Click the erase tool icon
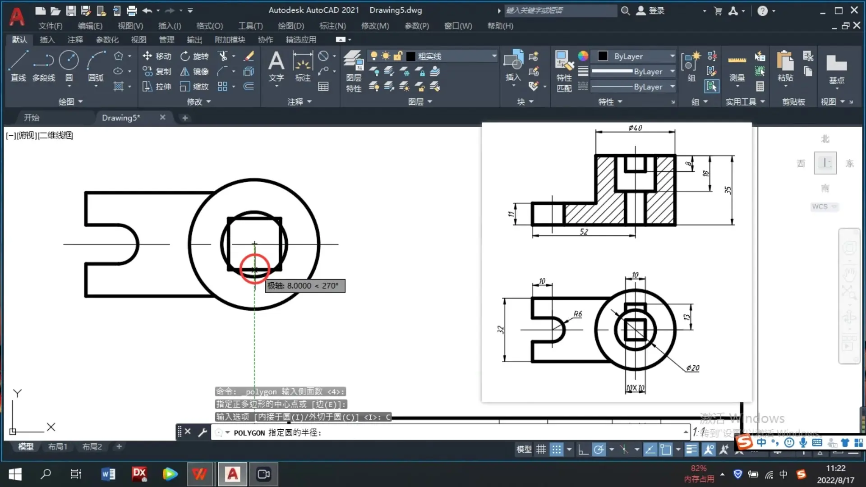Viewport: 866px width, 487px height. click(x=249, y=56)
